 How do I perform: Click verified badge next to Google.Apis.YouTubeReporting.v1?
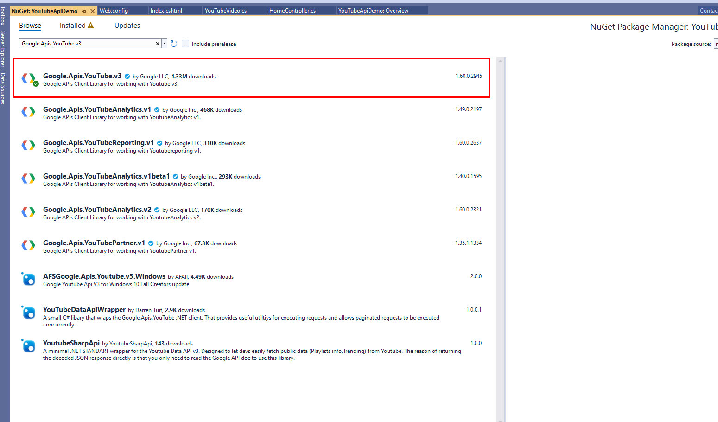[x=160, y=143]
